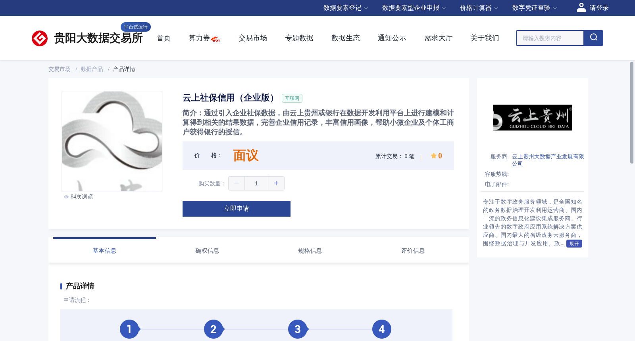The width and height of the screenshot is (635, 341).
Task: Increase purchase quantity with plus button
Action: 276,183
